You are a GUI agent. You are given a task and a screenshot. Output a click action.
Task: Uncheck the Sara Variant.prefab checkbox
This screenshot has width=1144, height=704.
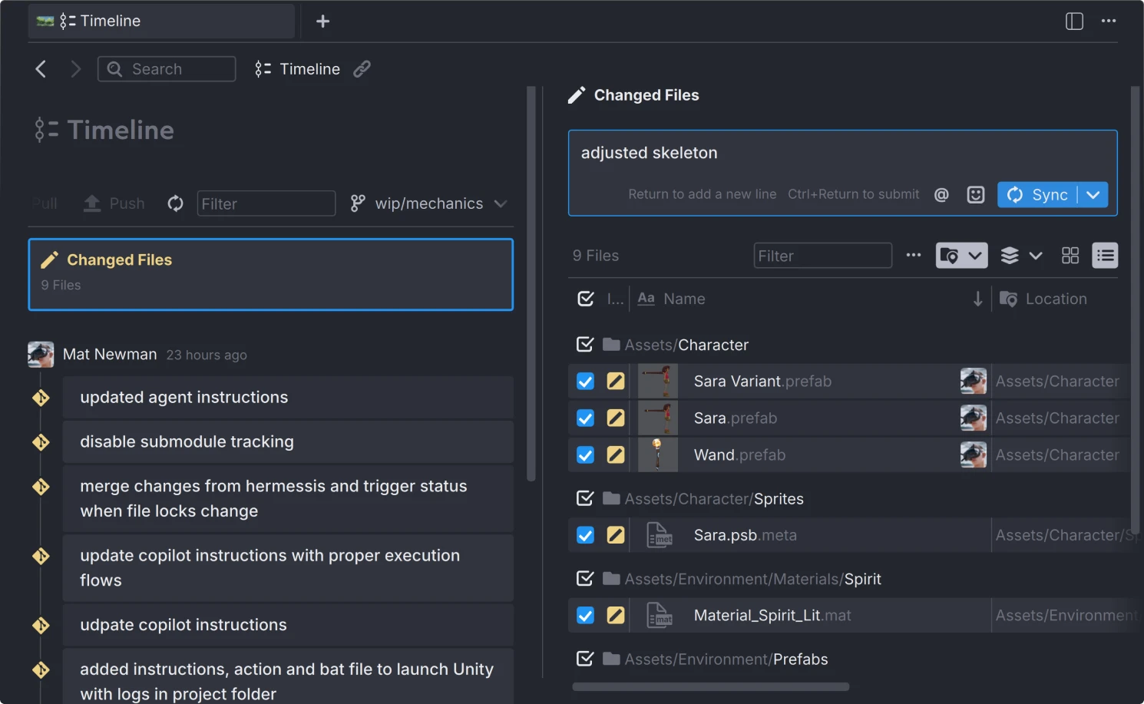[585, 381]
